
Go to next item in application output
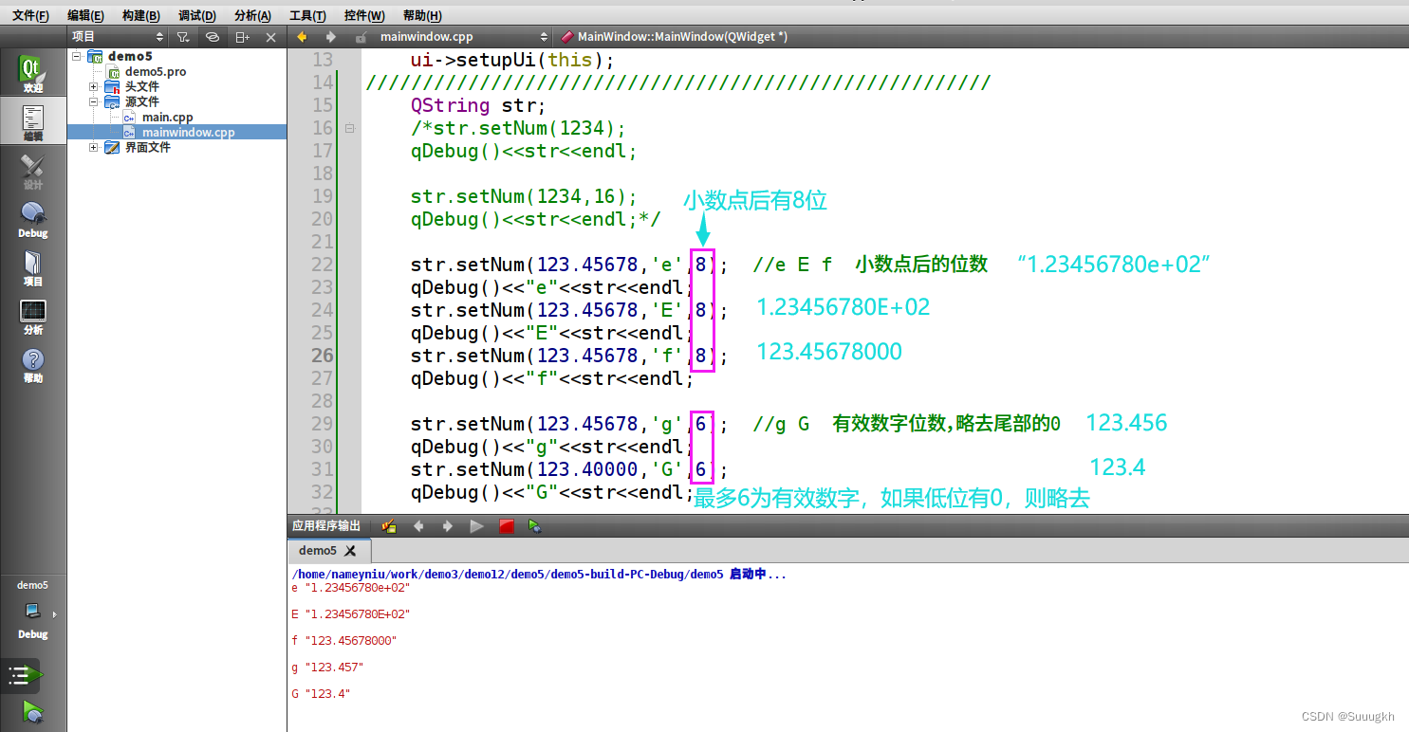448,525
